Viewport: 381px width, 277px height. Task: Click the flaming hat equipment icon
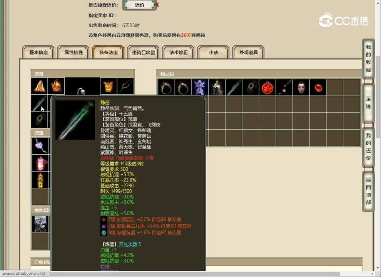[x=57, y=87]
